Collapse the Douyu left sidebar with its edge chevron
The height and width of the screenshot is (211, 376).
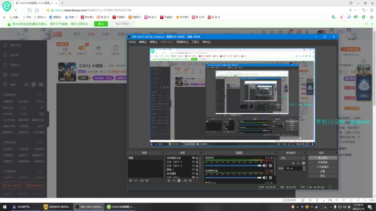point(48,119)
